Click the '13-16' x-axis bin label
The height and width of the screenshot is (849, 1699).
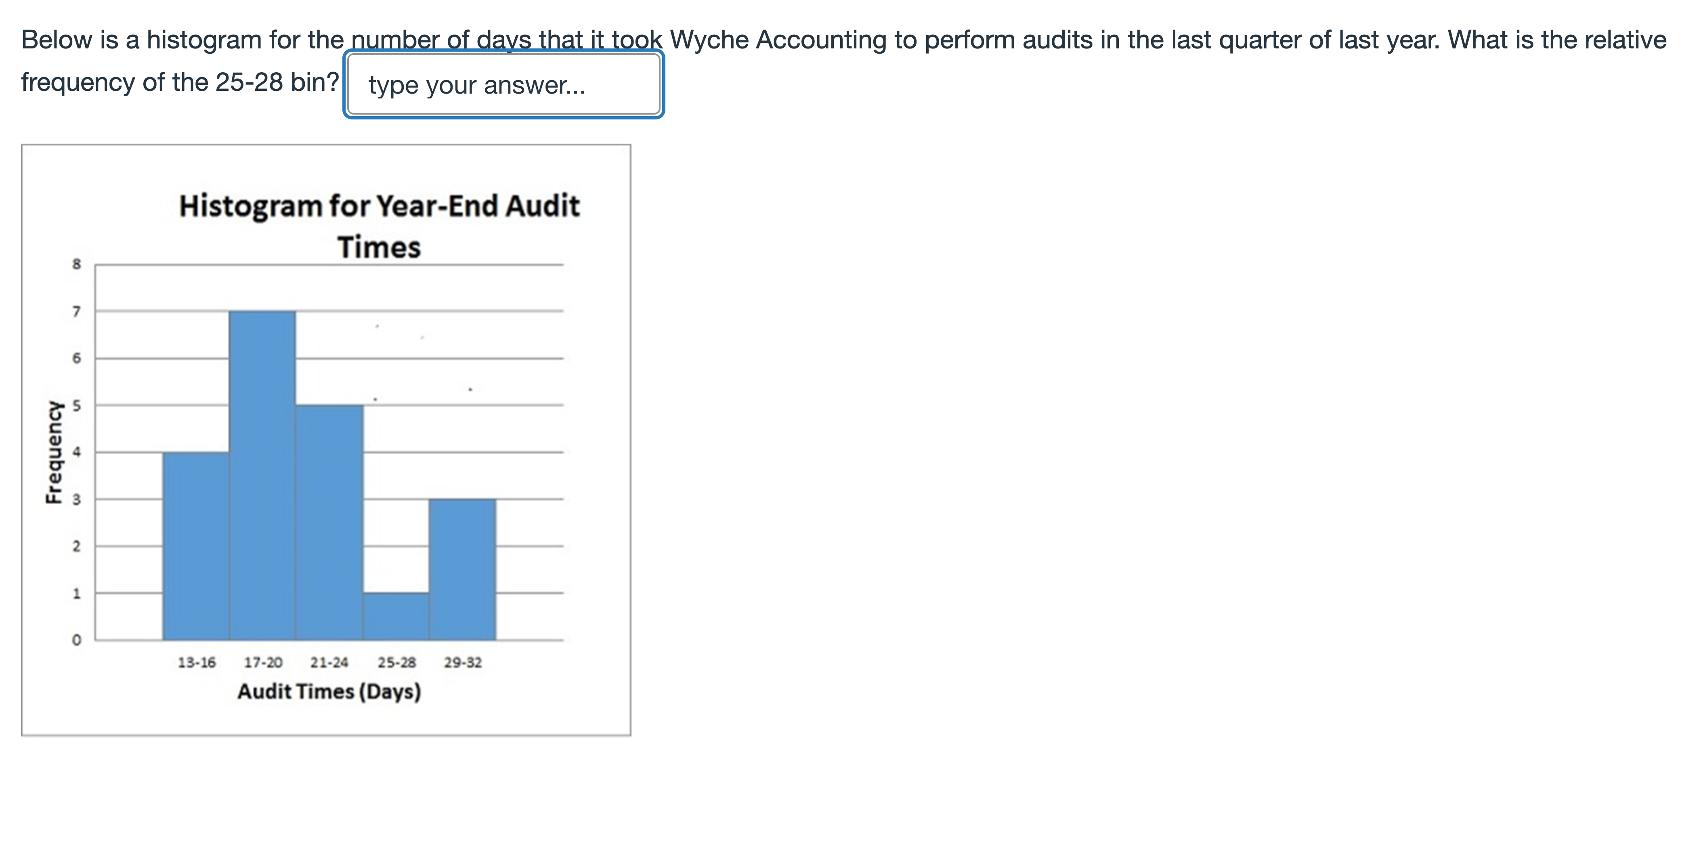197,663
